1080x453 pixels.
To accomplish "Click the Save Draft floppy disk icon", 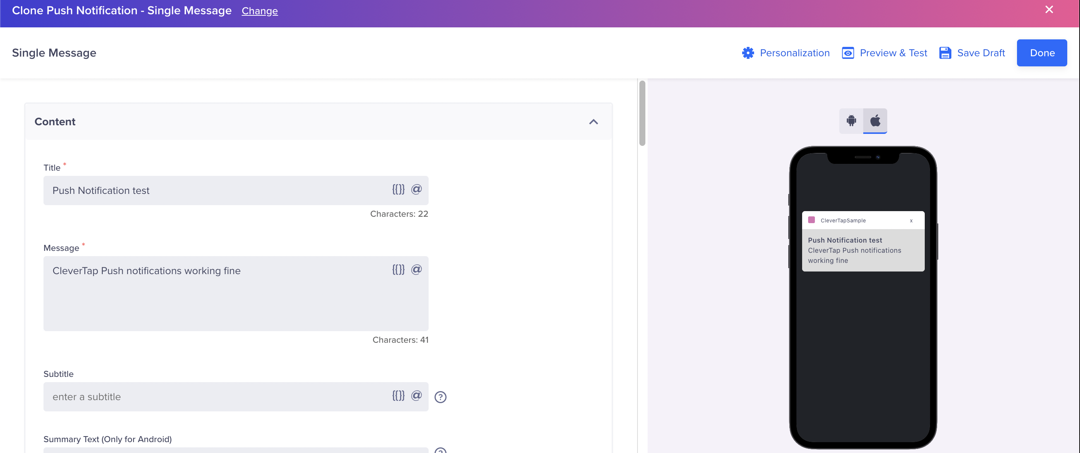I will [945, 53].
